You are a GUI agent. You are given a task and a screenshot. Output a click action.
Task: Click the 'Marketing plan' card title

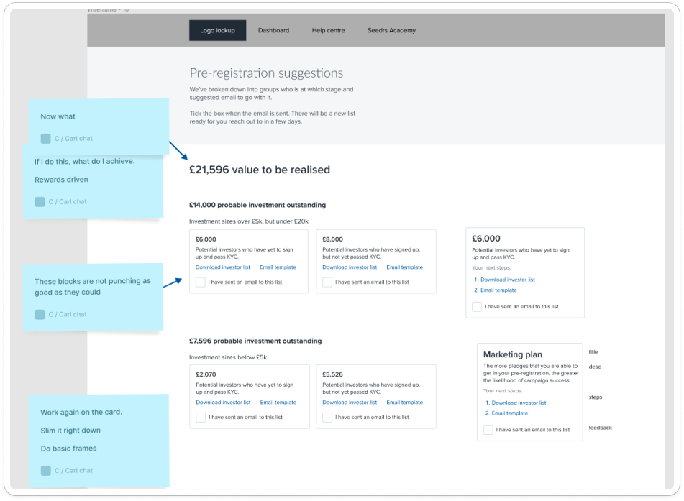click(x=513, y=354)
